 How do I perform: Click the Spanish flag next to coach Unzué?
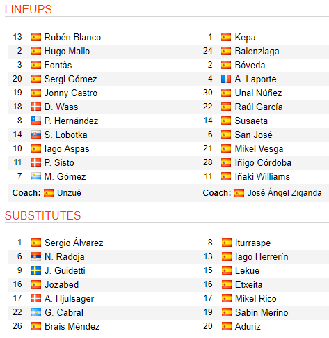(x=49, y=193)
